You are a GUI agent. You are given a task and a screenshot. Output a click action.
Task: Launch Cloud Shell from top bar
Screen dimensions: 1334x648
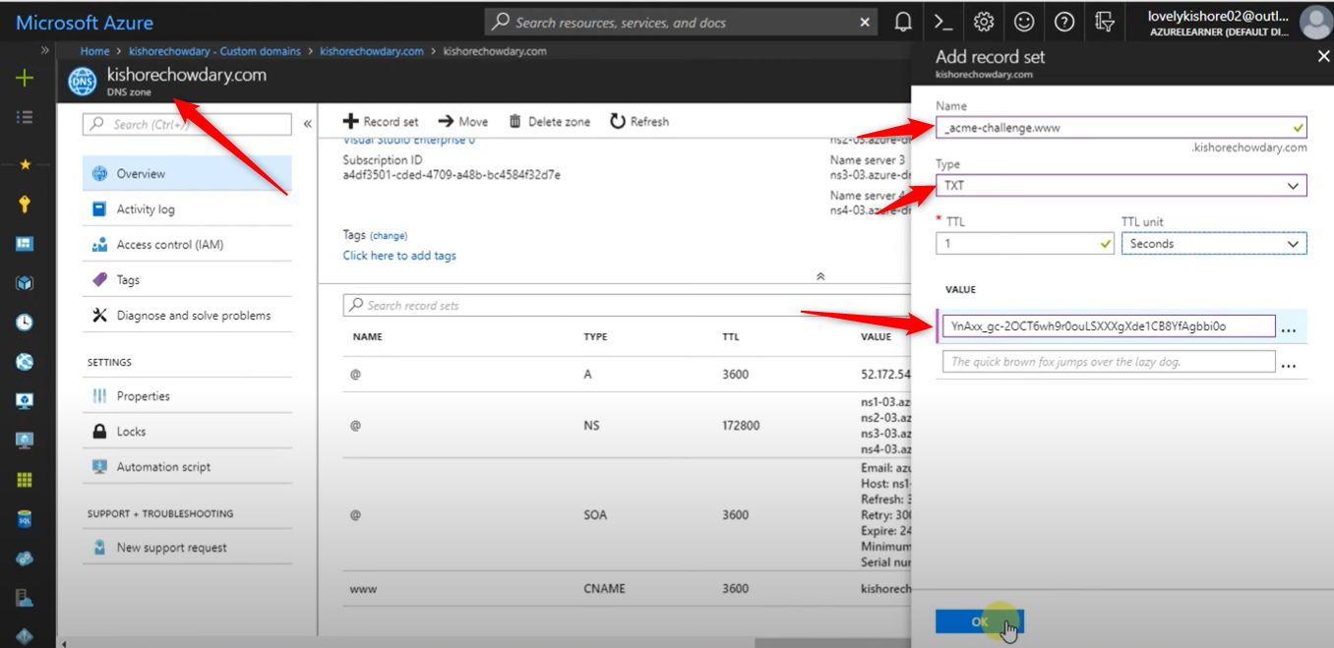[942, 22]
